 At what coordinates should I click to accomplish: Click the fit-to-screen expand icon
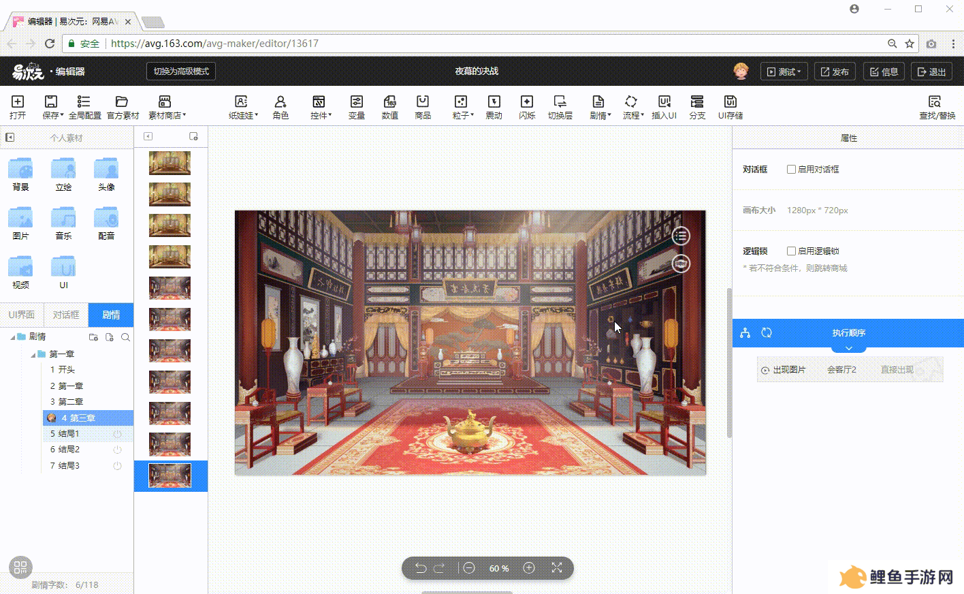click(x=557, y=567)
